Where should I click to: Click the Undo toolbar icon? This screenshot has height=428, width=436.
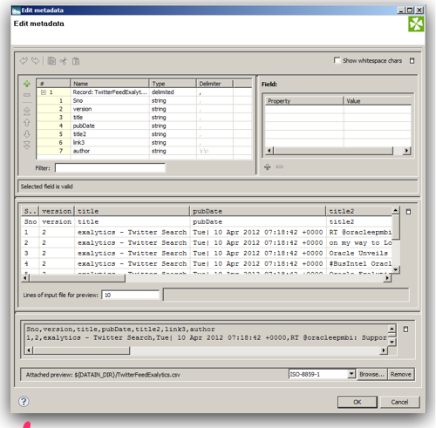24,61
